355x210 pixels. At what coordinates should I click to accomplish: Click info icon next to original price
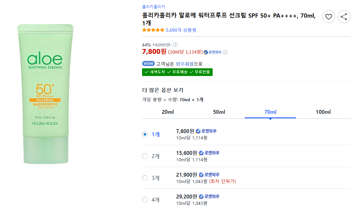click(175, 45)
